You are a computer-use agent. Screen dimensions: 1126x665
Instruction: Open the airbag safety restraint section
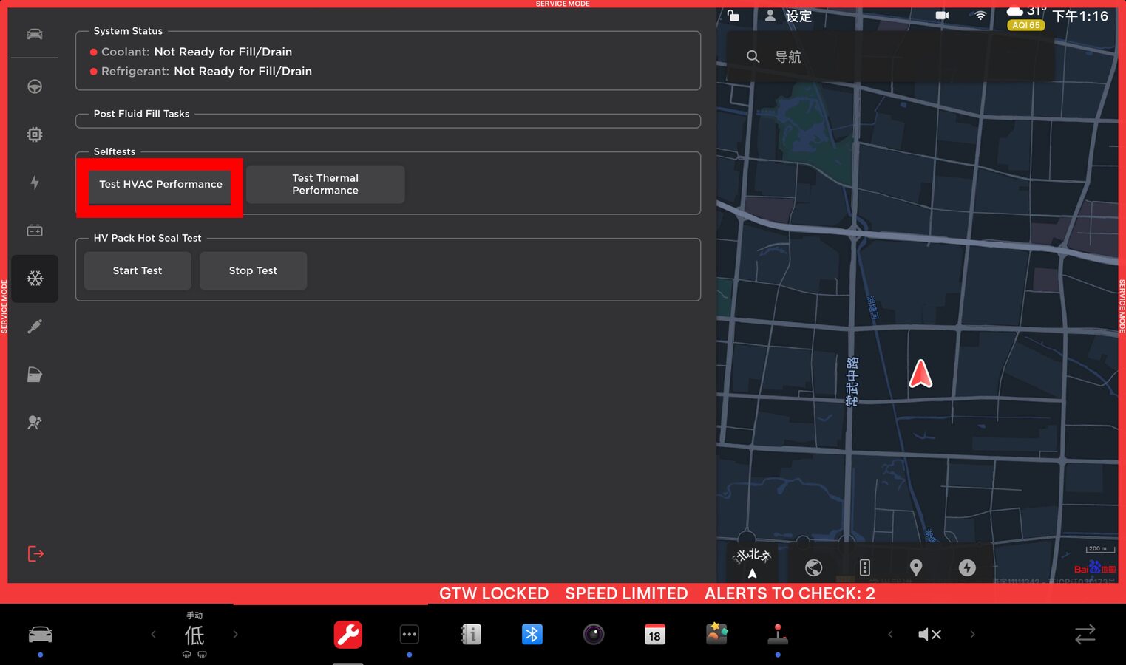point(35,423)
